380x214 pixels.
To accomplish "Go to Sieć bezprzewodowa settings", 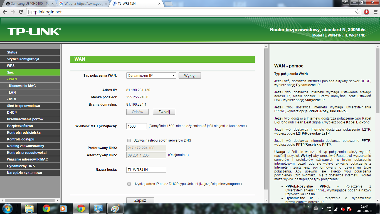I will (x=30, y=106).
